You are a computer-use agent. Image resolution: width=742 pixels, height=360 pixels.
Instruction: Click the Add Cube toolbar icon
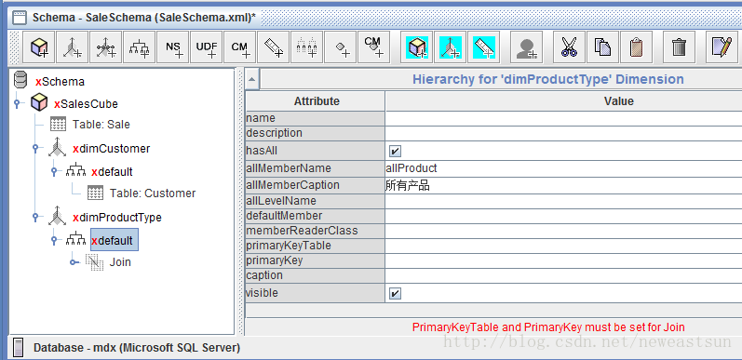(39, 47)
